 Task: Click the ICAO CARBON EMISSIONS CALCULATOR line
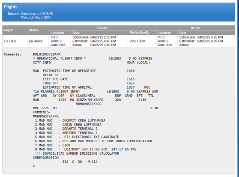[77, 153]
